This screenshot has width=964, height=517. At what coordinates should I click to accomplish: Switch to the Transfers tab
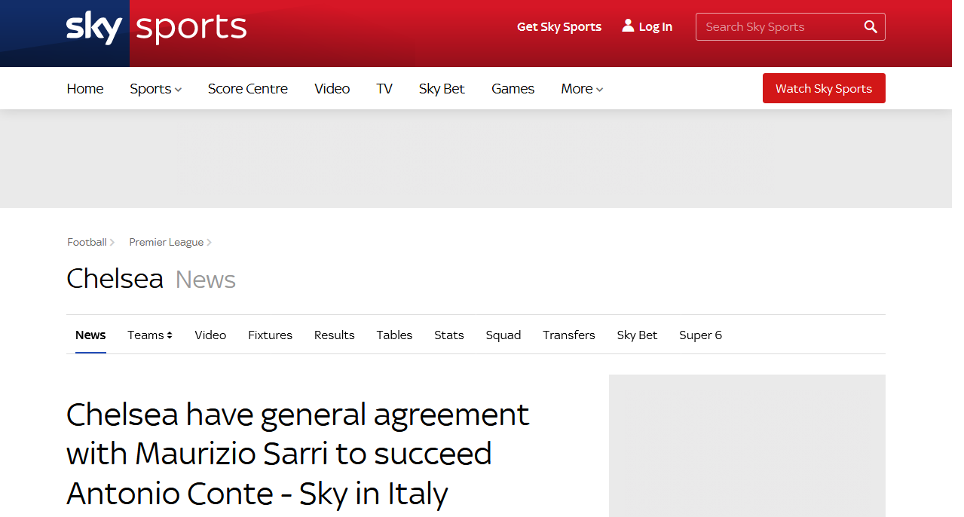click(569, 335)
